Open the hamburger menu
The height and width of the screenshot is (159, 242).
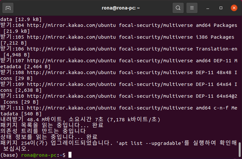click(192, 8)
